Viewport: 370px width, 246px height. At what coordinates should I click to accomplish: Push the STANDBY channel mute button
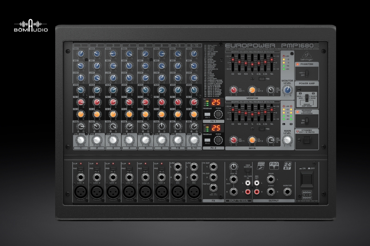tap(307, 140)
